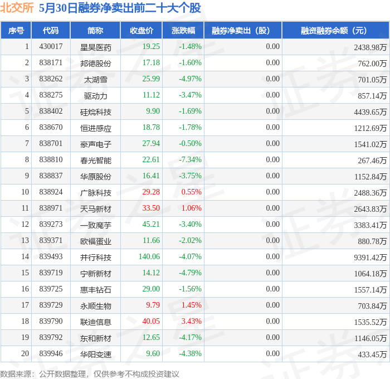The image size is (390, 379).
Task: Click the 融券净卖出（股）column header
Action: 243,30
